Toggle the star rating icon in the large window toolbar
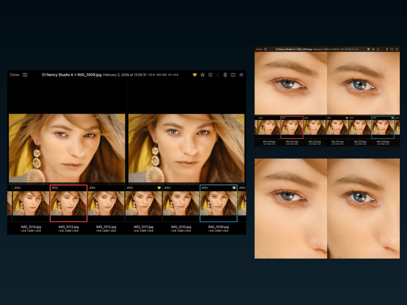 pos(202,75)
